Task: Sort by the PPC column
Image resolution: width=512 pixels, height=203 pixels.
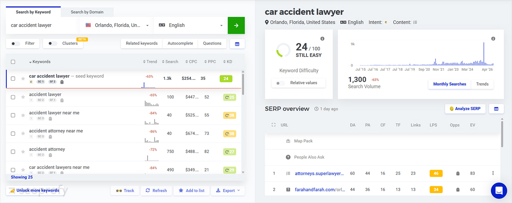Action: pyautogui.click(x=210, y=62)
